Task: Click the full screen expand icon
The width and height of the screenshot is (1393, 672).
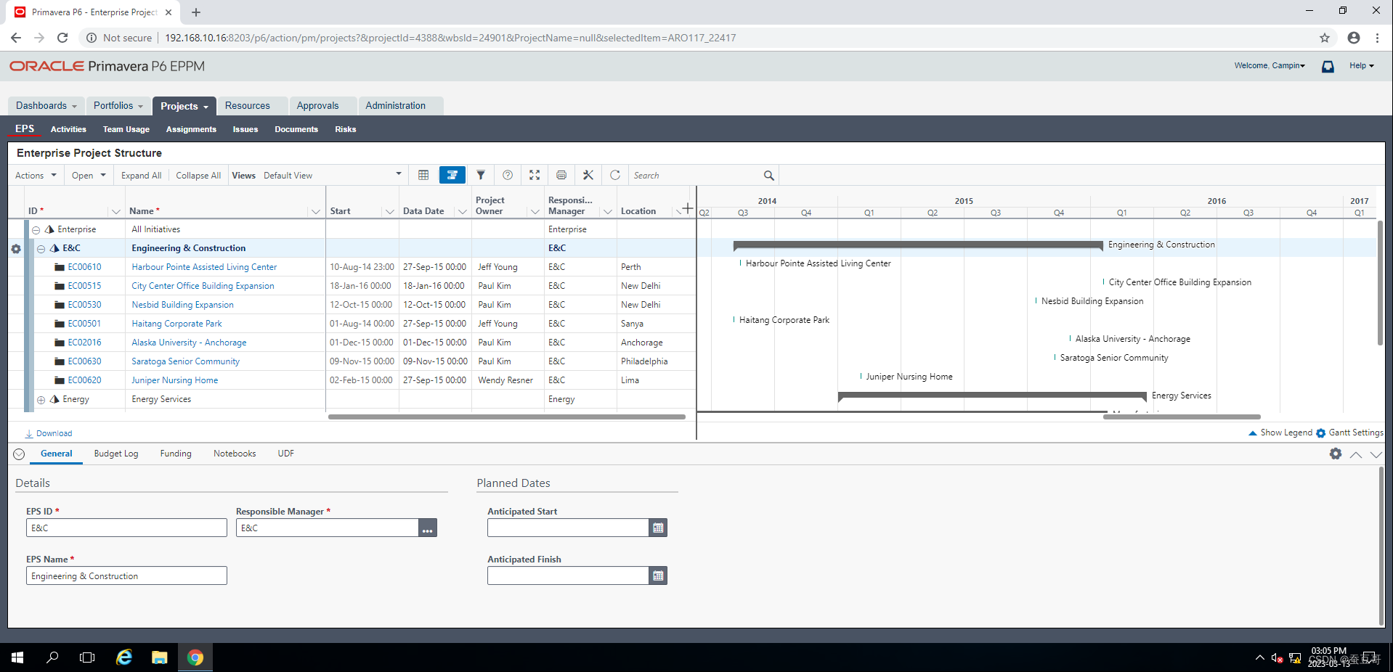Action: point(535,175)
